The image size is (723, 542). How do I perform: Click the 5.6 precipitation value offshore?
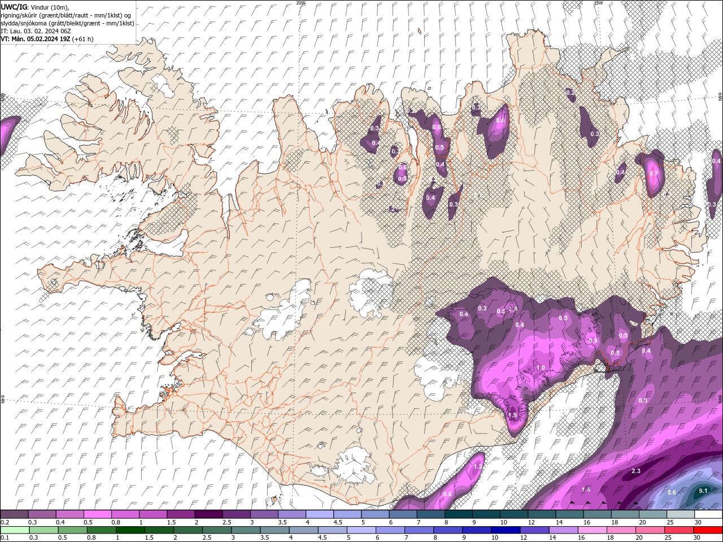pos(672,492)
